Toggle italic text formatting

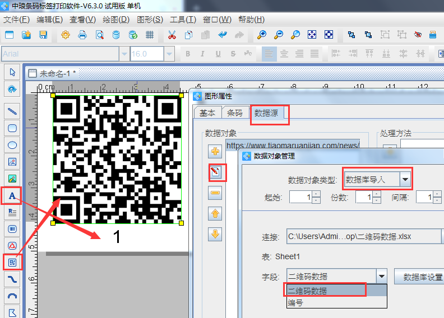pyautogui.click(x=203, y=54)
